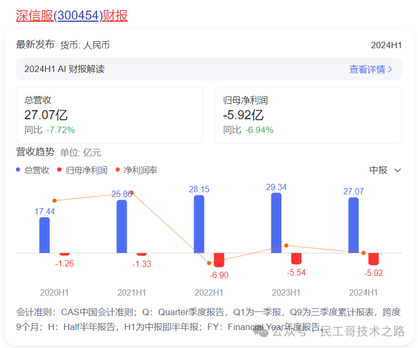Click the 营收趋势 section heading
Image resolution: width=418 pixels, height=348 pixels.
(35, 152)
